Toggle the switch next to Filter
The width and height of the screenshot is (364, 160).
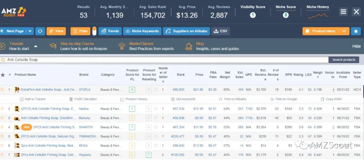pyautogui.click(x=94, y=31)
